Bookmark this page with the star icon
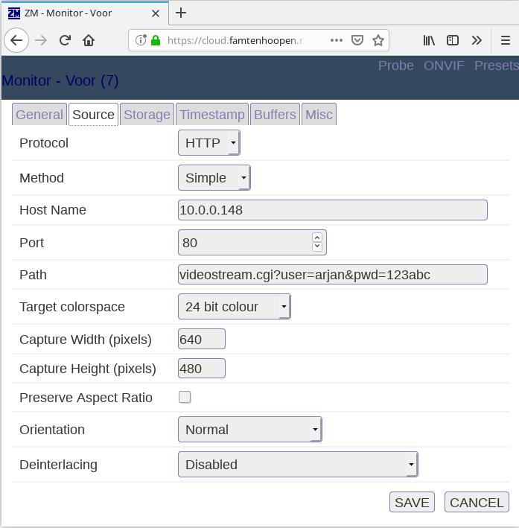 [378, 40]
